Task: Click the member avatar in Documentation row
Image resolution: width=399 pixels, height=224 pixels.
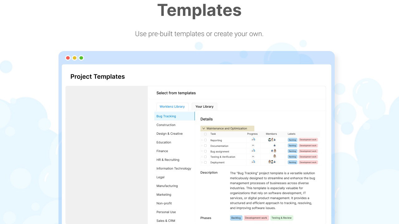Action: point(274,145)
